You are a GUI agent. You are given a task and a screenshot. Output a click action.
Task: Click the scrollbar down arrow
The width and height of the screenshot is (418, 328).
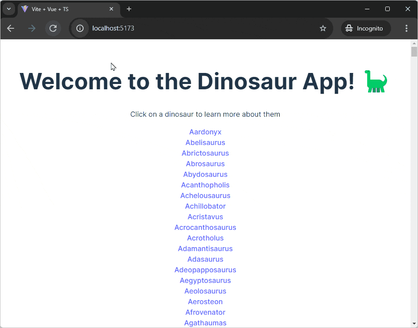coord(414,324)
